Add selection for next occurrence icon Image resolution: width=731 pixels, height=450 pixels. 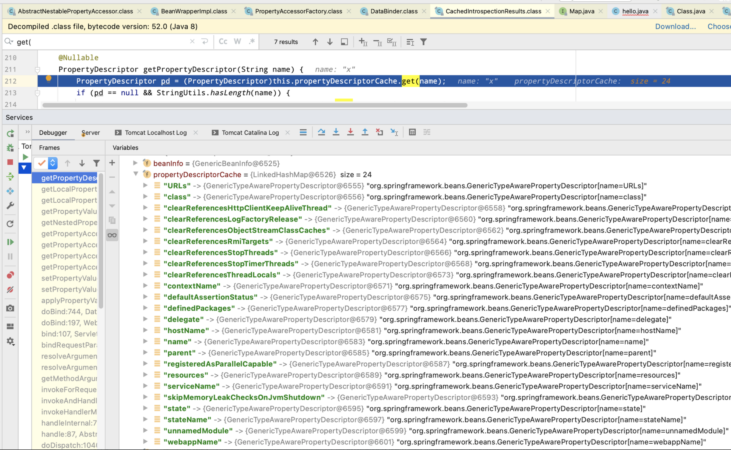click(363, 42)
